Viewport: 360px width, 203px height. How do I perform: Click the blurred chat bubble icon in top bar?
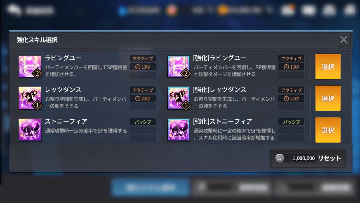click(14, 10)
